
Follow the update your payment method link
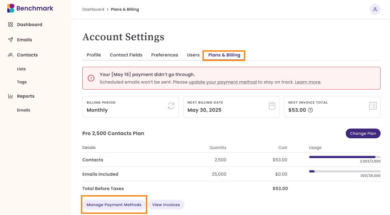coord(222,82)
